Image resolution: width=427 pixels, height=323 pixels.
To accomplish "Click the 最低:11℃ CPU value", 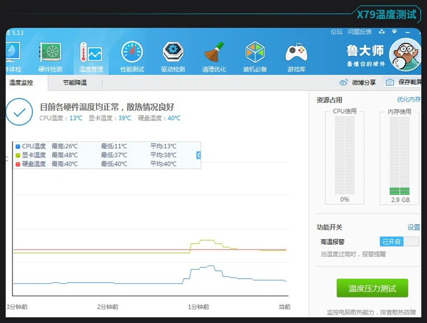I will tap(114, 146).
